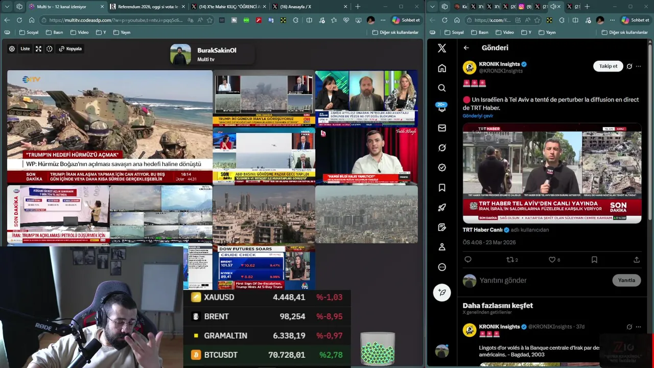Copy link with the Kopyala button

(x=71, y=49)
